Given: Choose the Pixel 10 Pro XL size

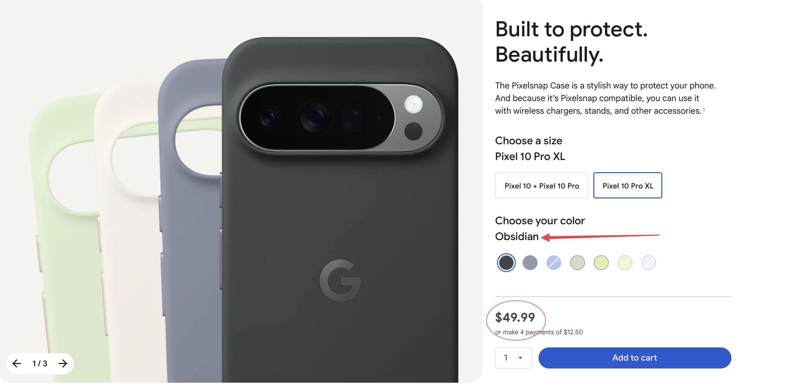Looking at the screenshot, I should 627,186.
